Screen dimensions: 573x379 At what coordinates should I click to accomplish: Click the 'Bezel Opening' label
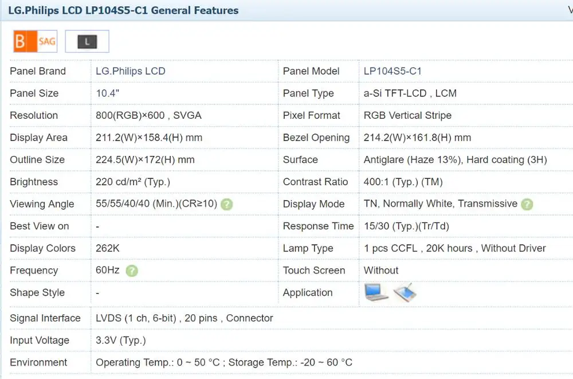[316, 138]
